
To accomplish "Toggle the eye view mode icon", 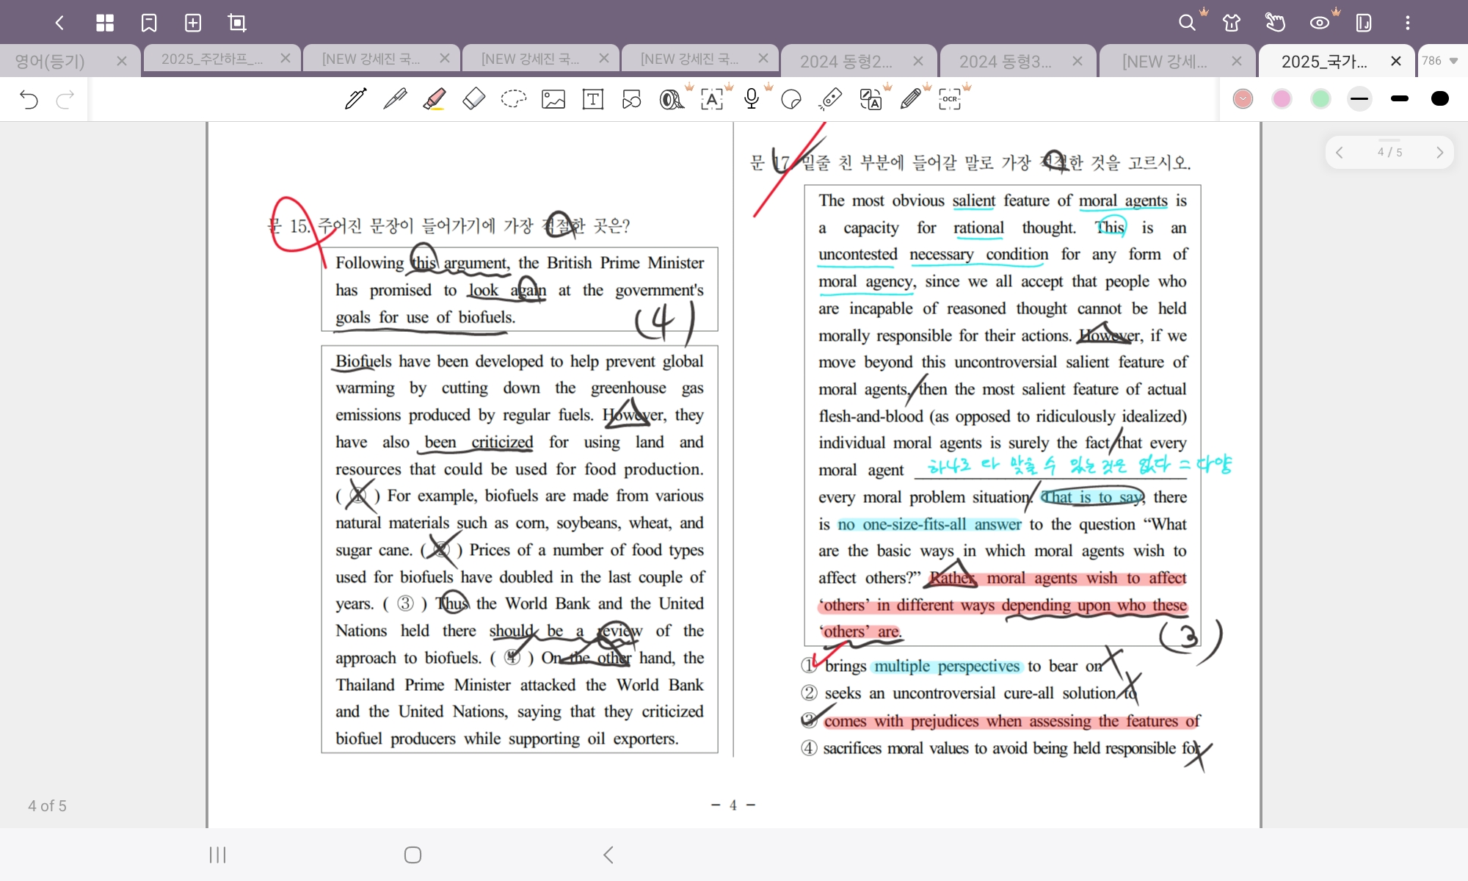I will tap(1320, 23).
